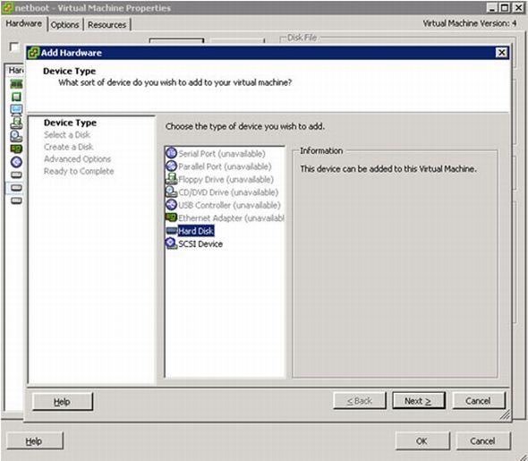Click the first hard disk icon in hardware list
This screenshot has width=528, height=461.
pos(16,175)
